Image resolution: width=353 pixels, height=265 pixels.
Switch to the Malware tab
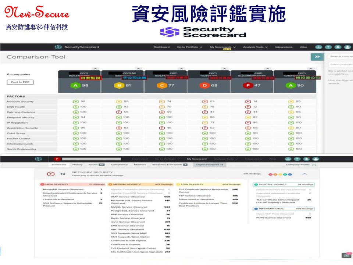click(140, 165)
